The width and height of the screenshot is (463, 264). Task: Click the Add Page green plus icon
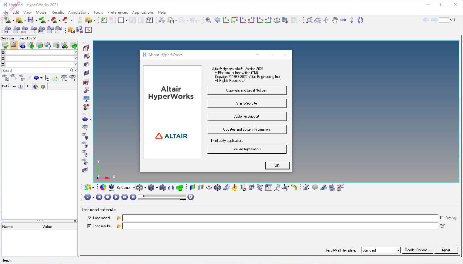point(104,20)
